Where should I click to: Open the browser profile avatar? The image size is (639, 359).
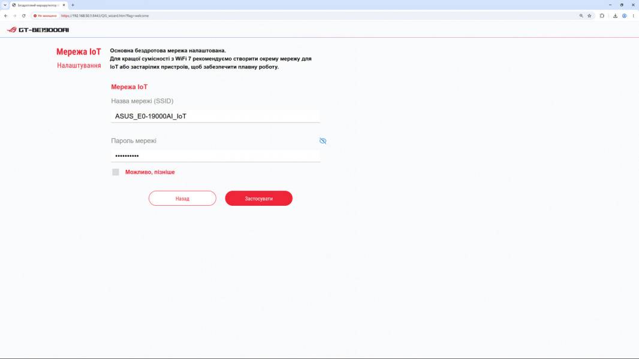[625, 16]
